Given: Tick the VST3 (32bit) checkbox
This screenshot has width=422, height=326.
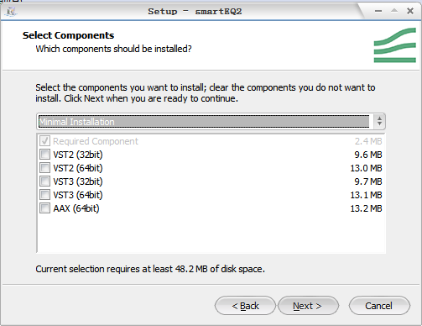Looking at the screenshot, I should pyautogui.click(x=44, y=181).
